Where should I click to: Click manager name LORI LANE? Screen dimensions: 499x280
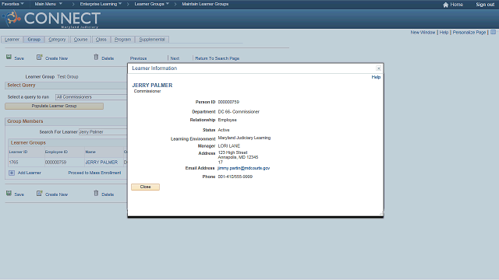(228, 146)
